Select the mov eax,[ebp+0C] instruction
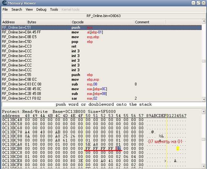Viewport: 207px width, 169px height. point(102,89)
